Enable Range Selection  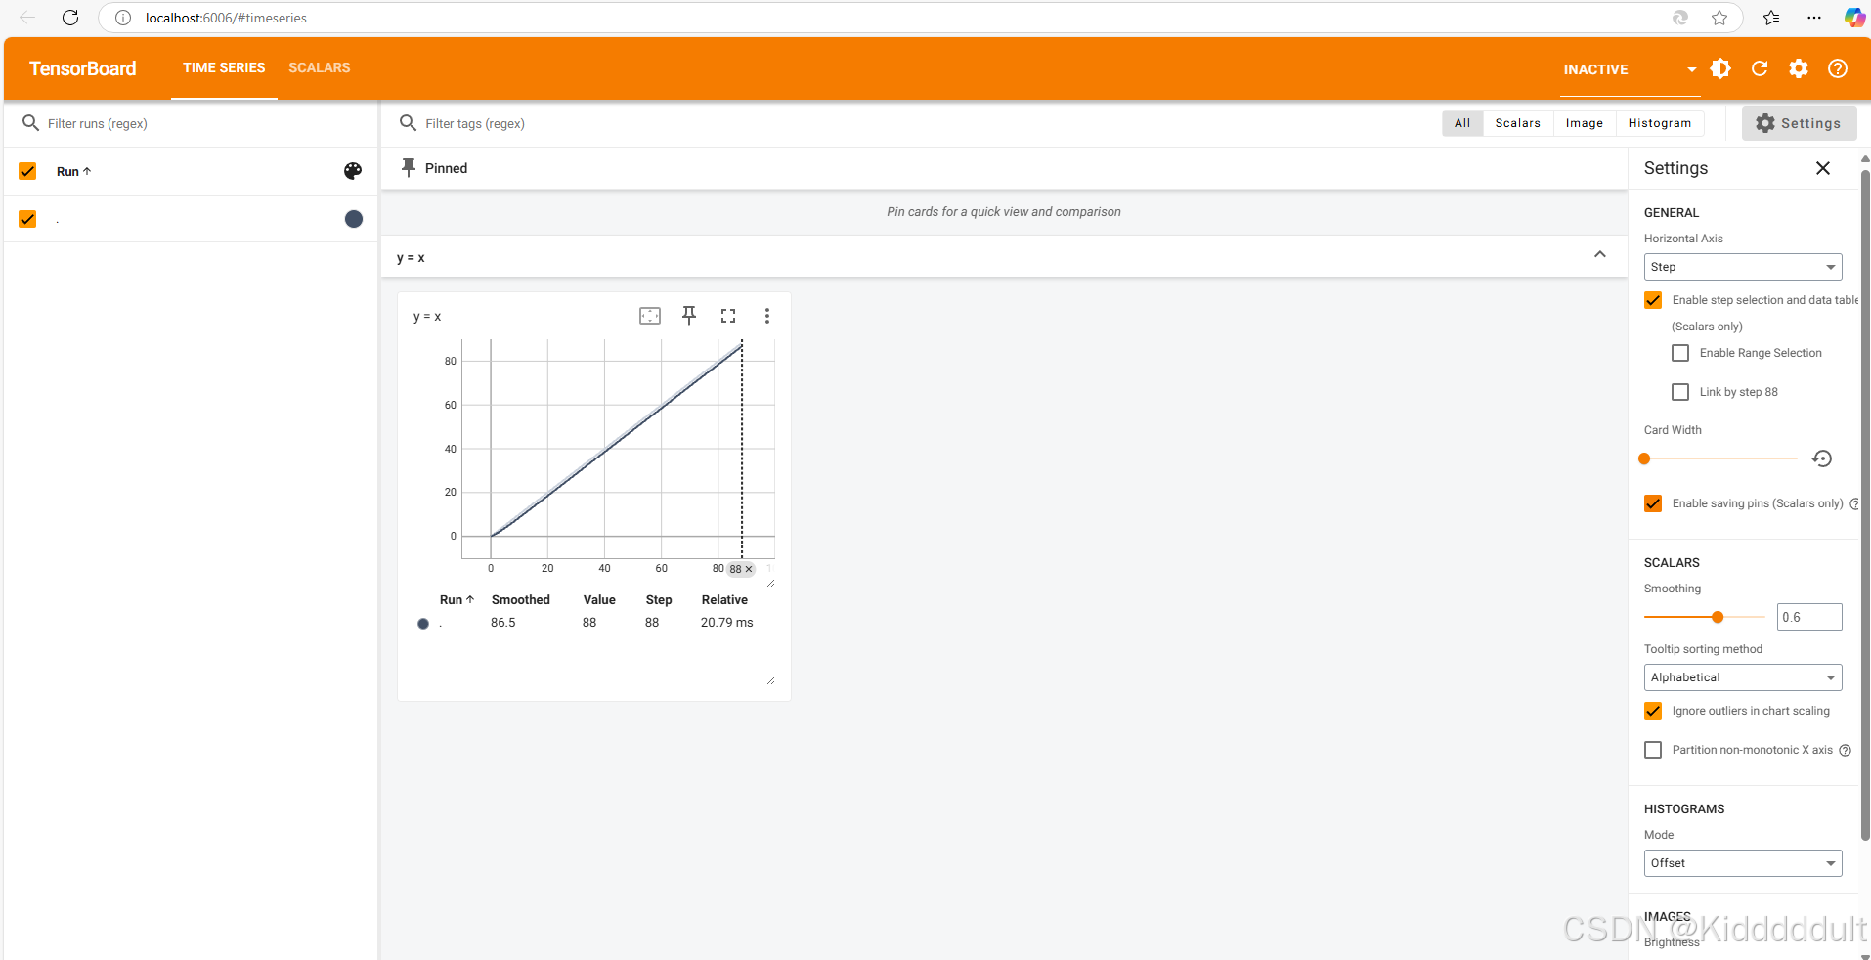click(x=1680, y=353)
